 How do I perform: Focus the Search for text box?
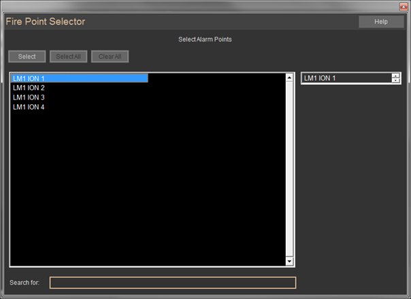tap(173, 283)
